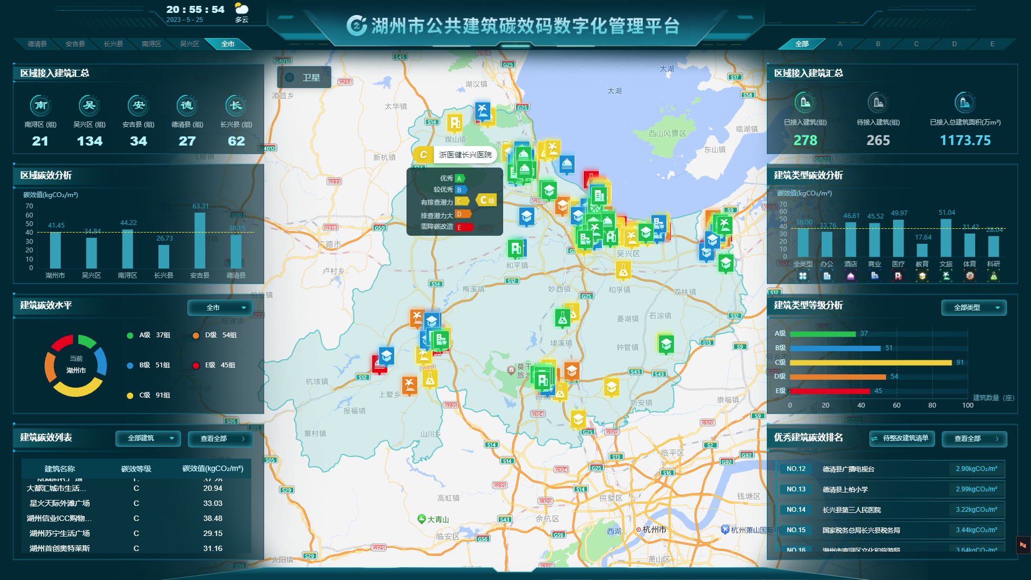Open the NO.12 德清县广播电视台 ranking row
The height and width of the screenshot is (580, 1031).
(x=891, y=469)
